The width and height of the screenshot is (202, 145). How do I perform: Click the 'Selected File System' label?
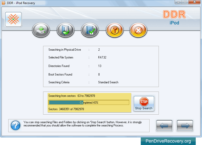point(61,57)
